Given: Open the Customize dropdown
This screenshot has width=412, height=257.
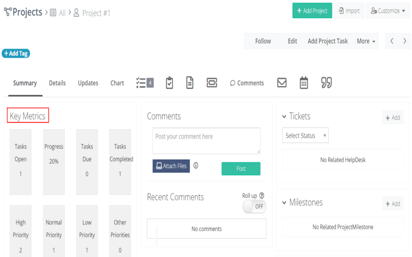Looking at the screenshot, I should (x=388, y=11).
